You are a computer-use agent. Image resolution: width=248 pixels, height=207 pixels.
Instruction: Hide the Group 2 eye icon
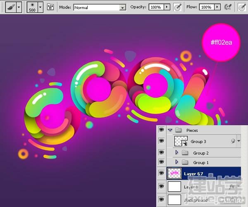(x=161, y=152)
